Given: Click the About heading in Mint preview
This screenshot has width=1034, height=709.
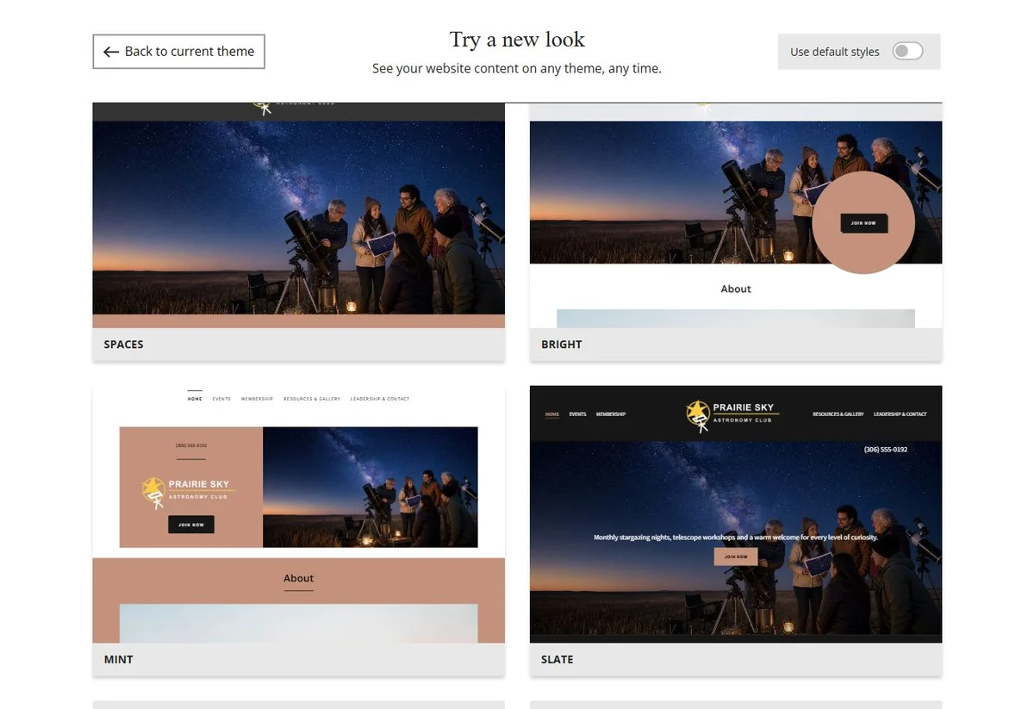Looking at the screenshot, I should point(299,578).
